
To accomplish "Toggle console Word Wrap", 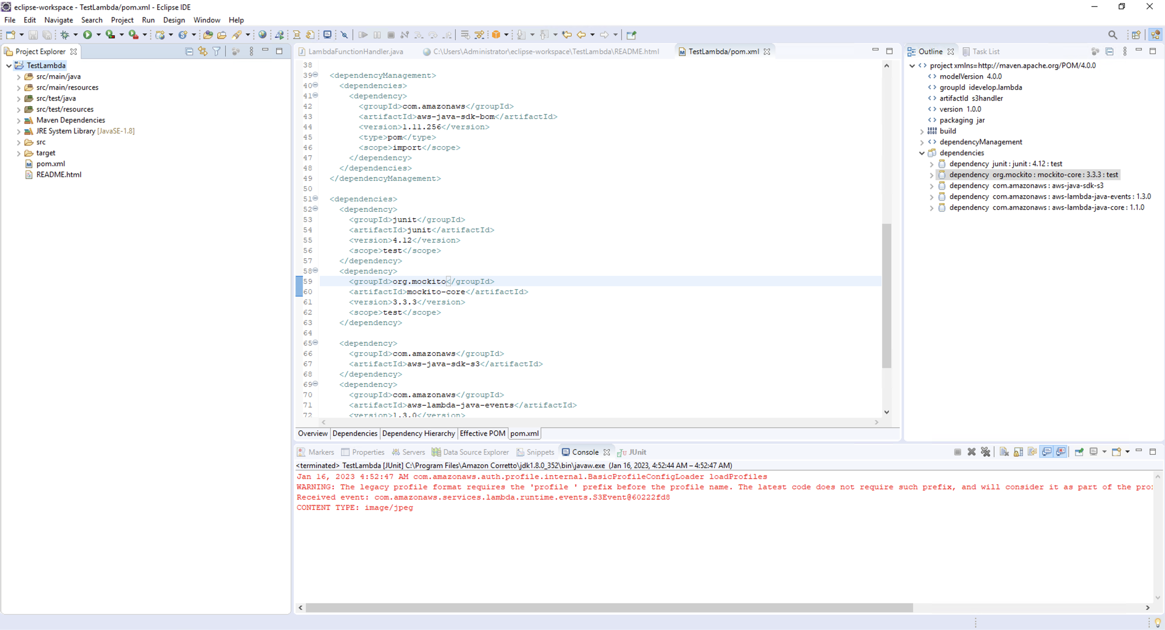I will coord(1032,452).
